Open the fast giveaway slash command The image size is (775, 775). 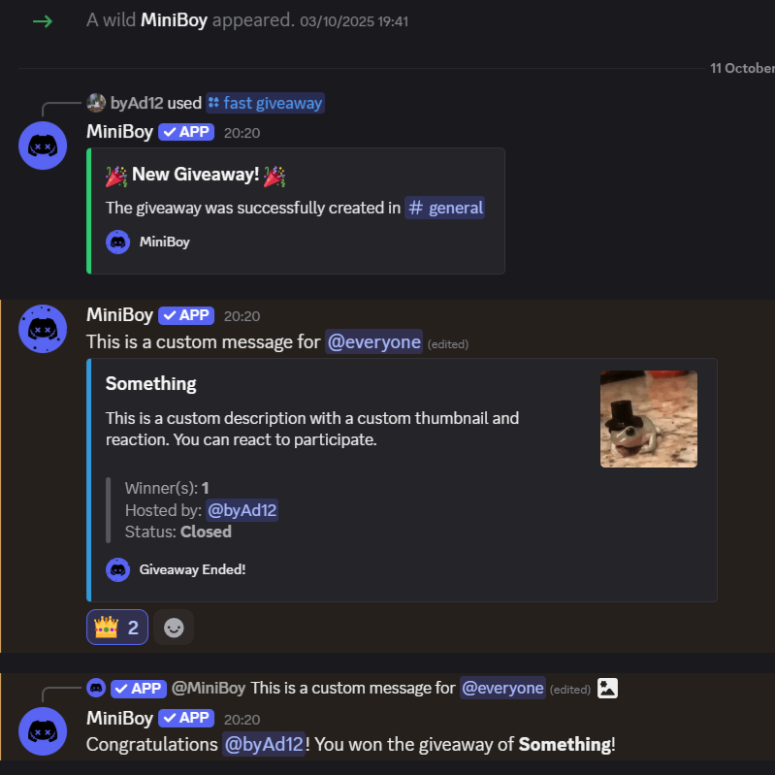click(x=265, y=103)
